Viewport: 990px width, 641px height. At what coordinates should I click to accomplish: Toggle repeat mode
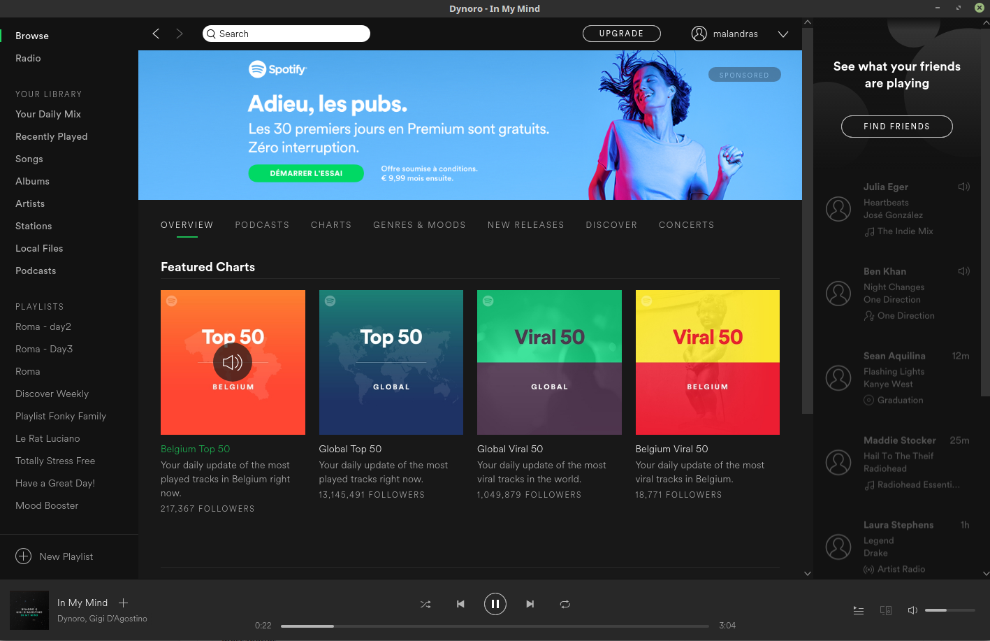pyautogui.click(x=565, y=604)
